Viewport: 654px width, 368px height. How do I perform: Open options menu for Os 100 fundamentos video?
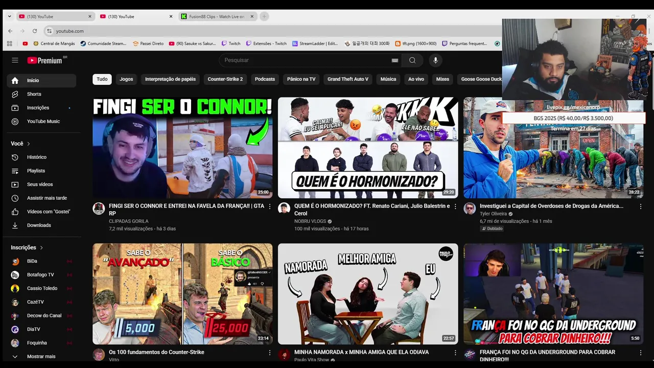270,353
